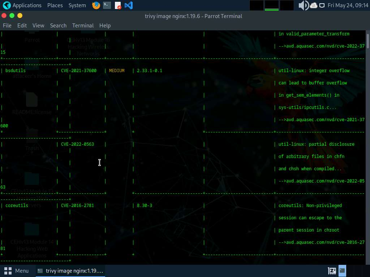The width and height of the screenshot is (370, 277).
Task: Click the cloud update notifier icon
Action: click(313, 5)
